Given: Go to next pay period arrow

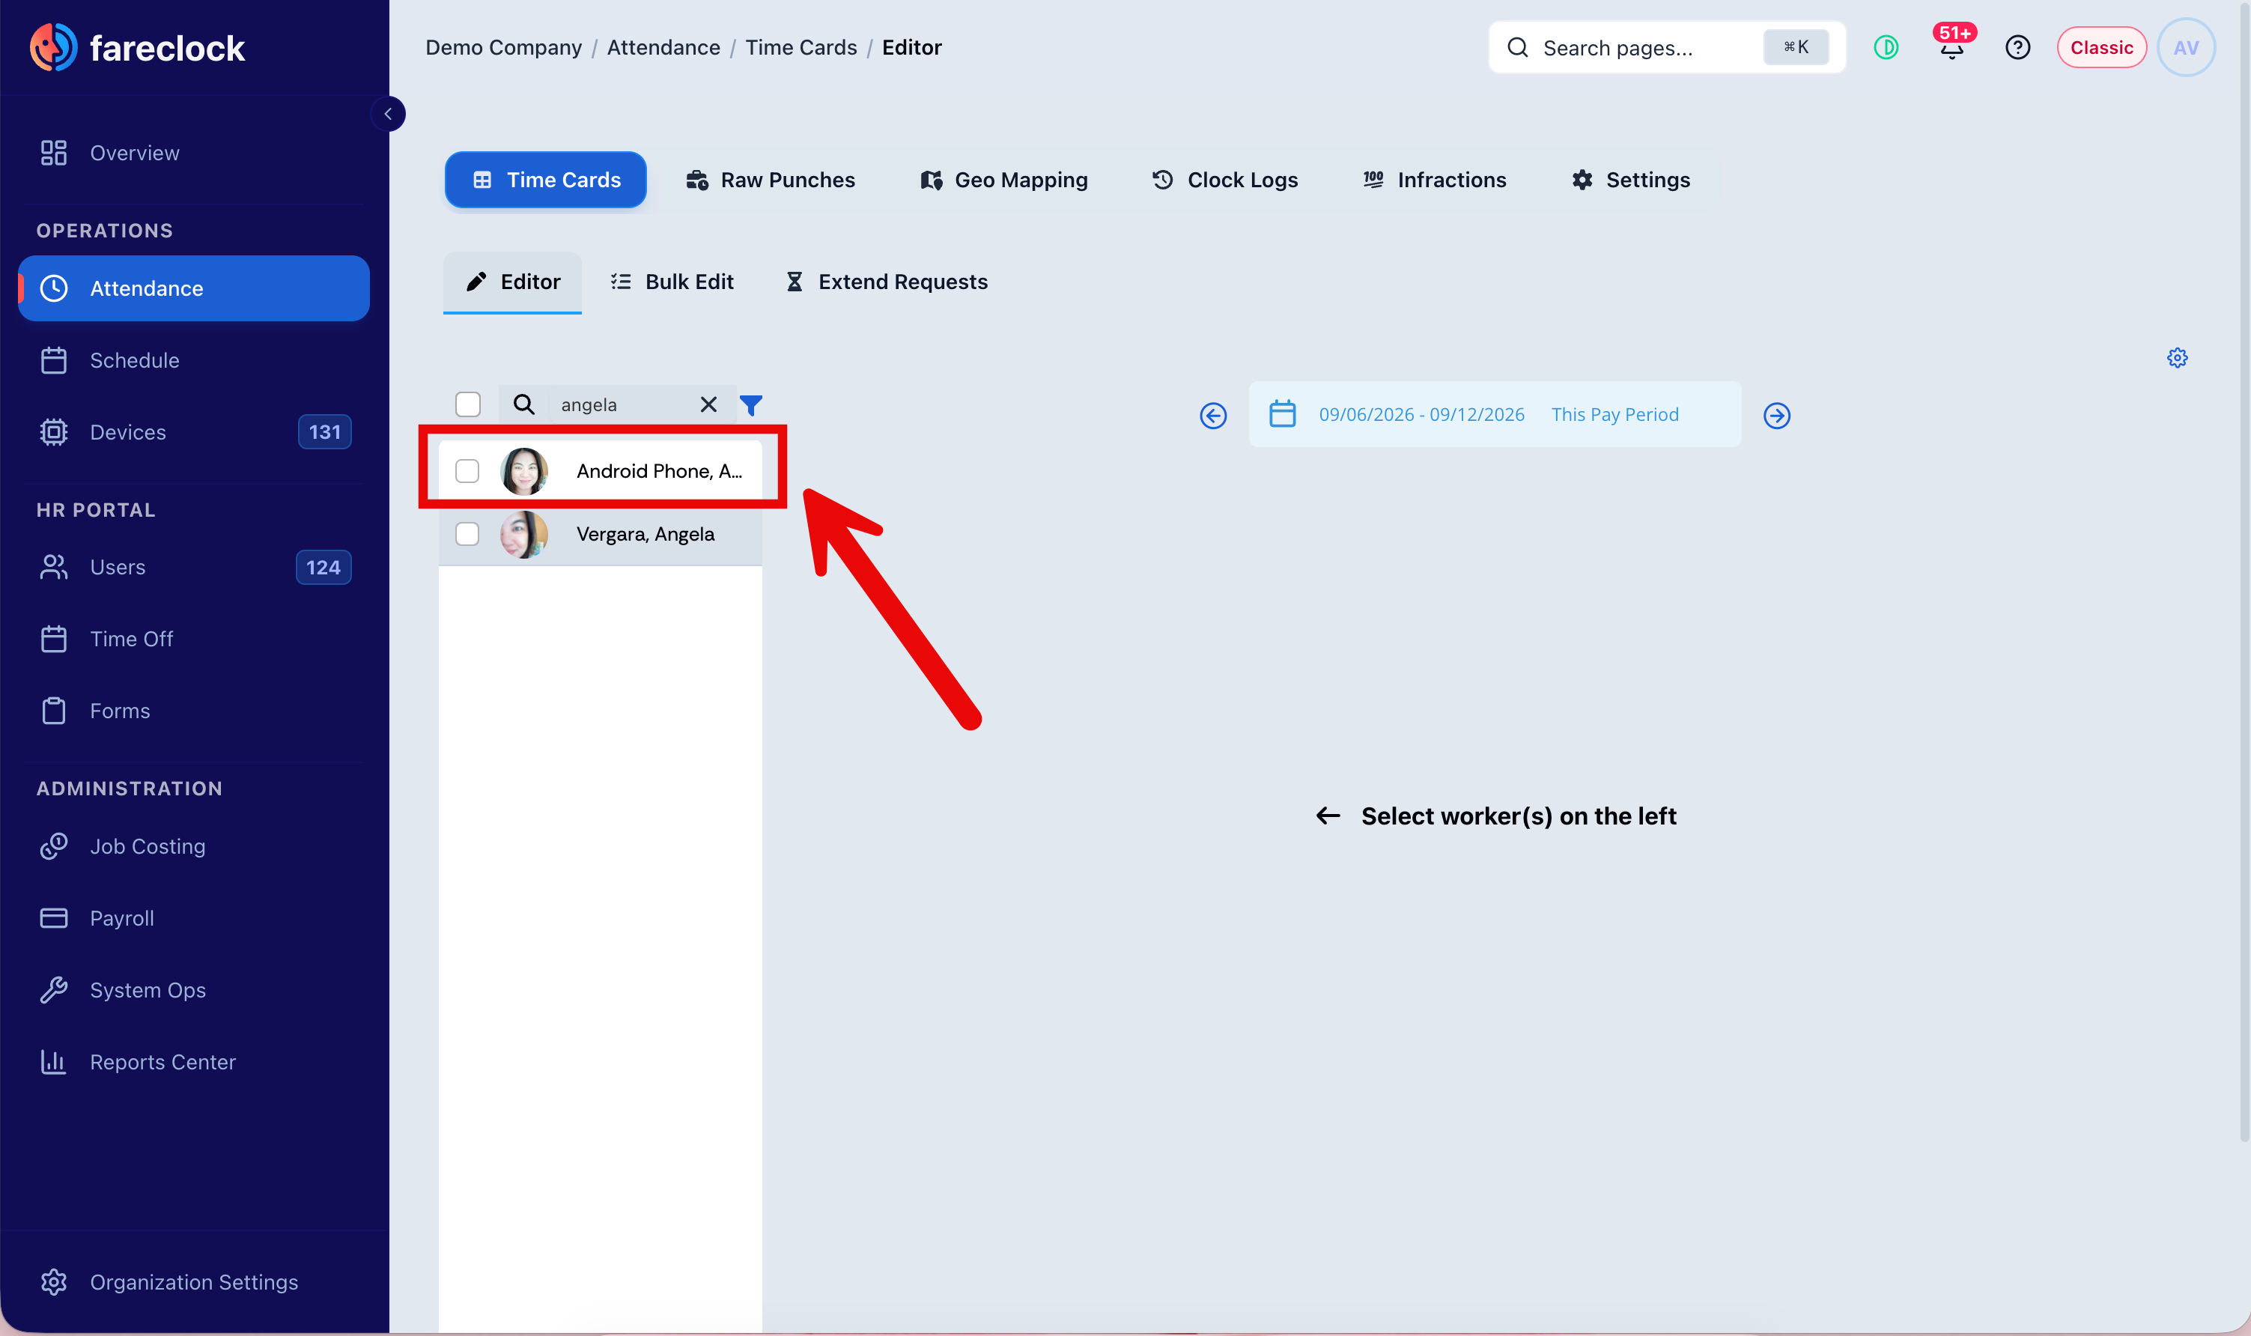Looking at the screenshot, I should coord(1775,415).
